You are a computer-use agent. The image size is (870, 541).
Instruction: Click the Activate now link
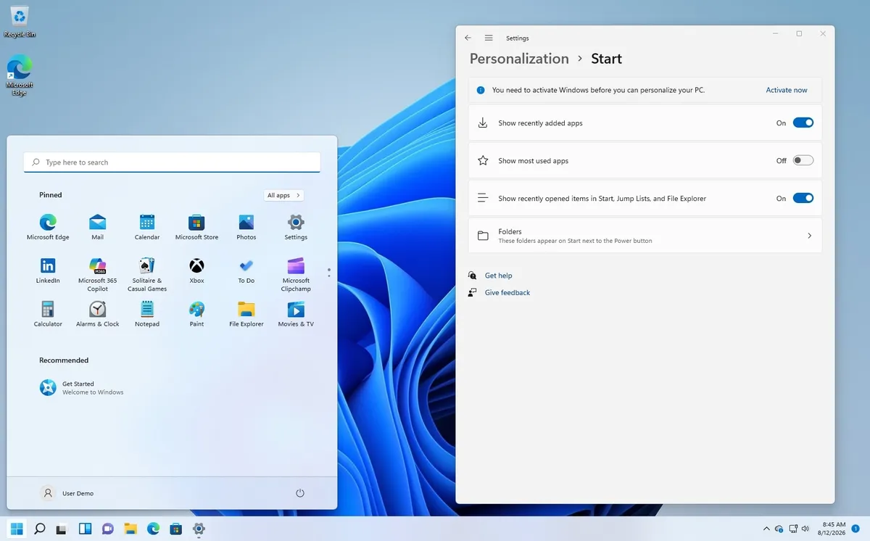pos(787,90)
